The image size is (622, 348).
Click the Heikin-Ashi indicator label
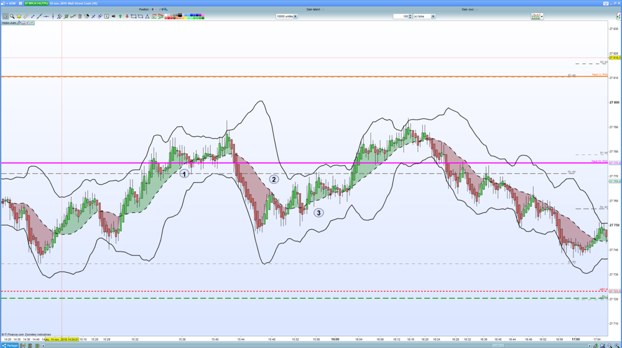pyautogui.click(x=9, y=22)
